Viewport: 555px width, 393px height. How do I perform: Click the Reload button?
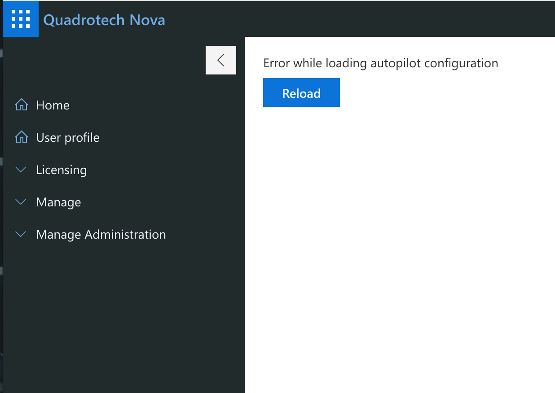click(301, 92)
